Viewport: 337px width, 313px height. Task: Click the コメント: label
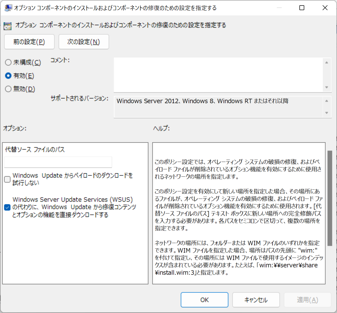[60, 60]
